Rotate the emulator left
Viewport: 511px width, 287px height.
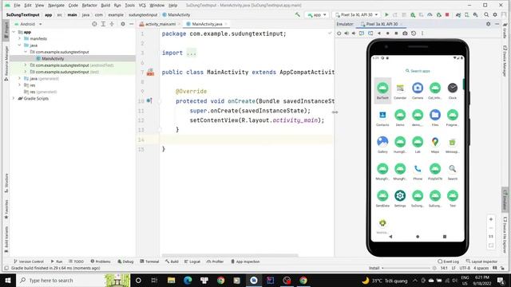coord(362,33)
